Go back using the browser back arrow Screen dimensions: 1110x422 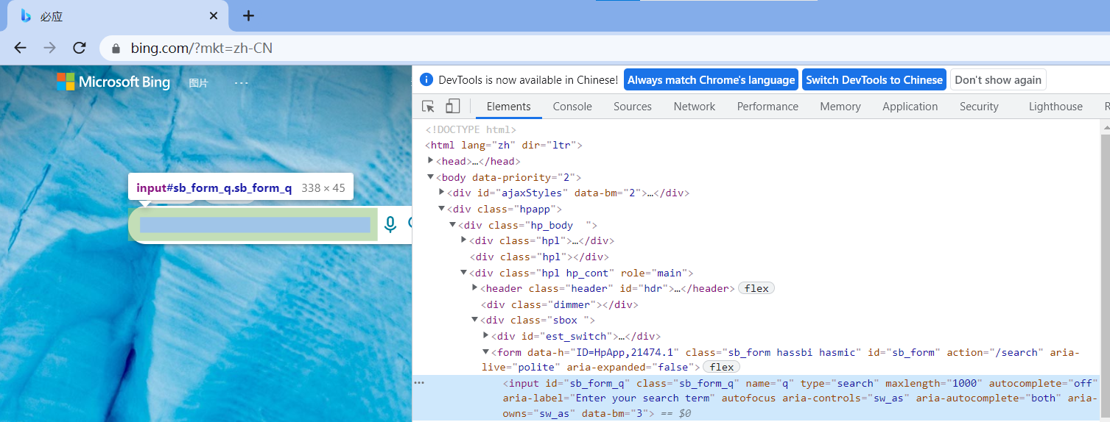click(20, 49)
